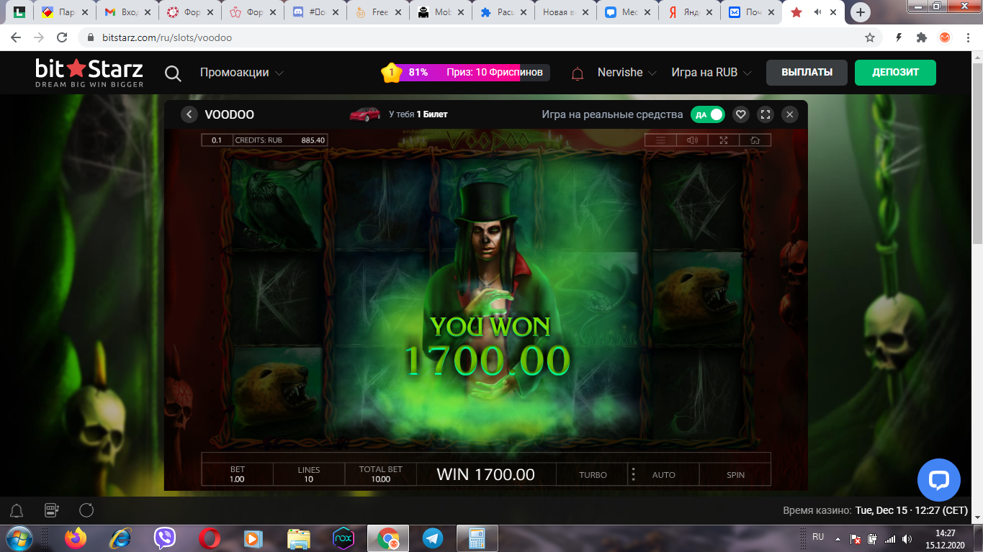The height and width of the screenshot is (552, 983).
Task: Open the three-dot options next to AUTO
Action: point(634,475)
